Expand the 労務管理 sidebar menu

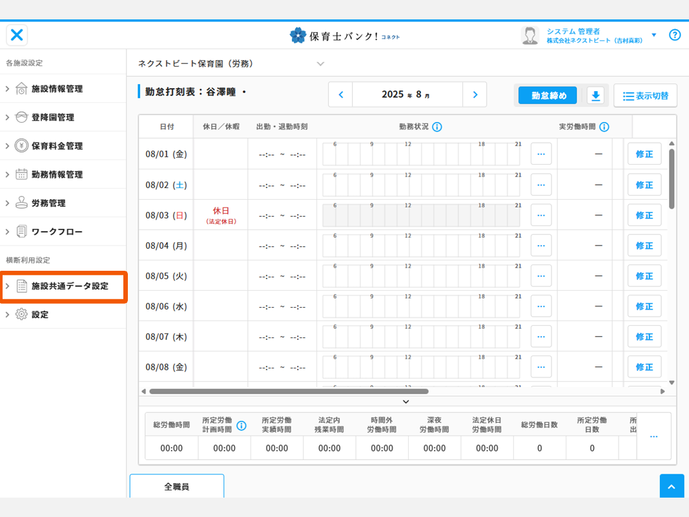coord(48,203)
